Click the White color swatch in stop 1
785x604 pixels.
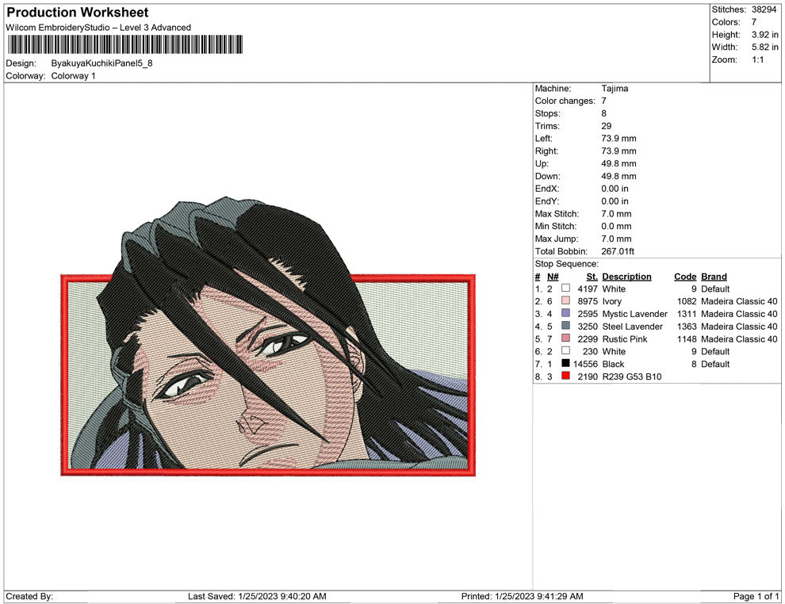point(565,289)
